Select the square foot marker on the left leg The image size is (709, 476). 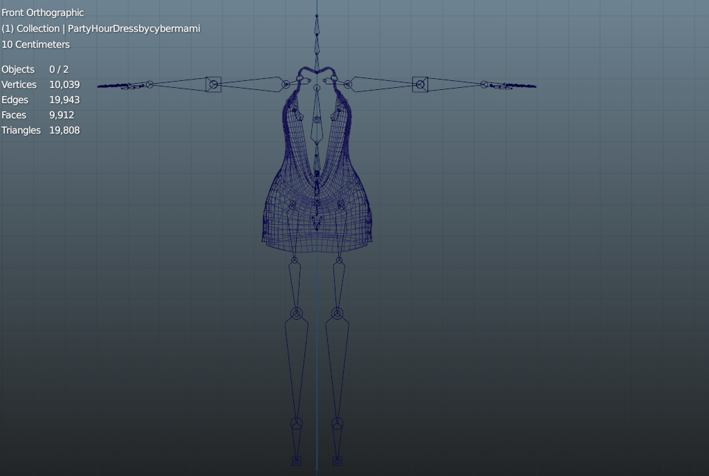click(296, 460)
